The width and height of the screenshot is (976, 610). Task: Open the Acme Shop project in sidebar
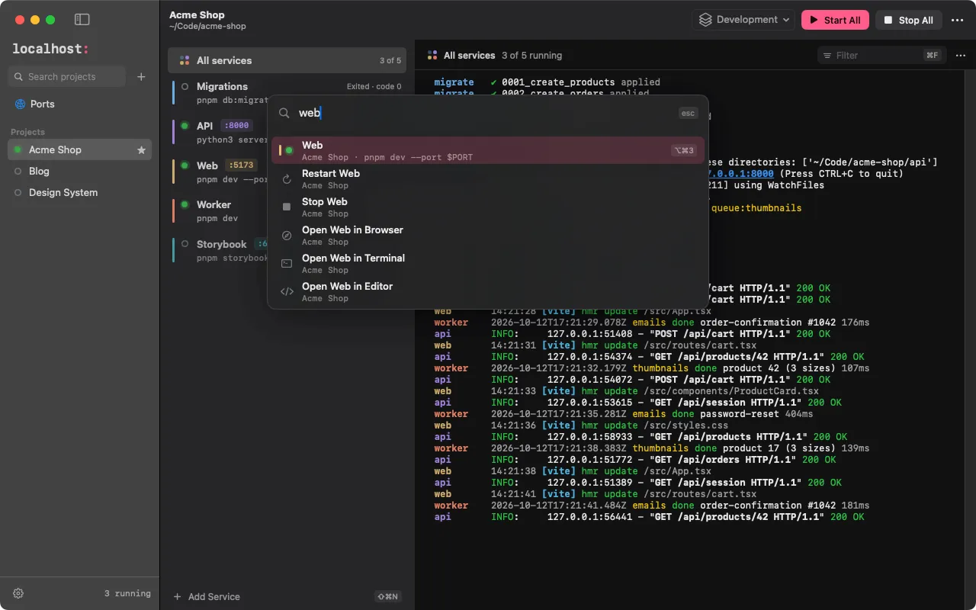click(x=79, y=150)
